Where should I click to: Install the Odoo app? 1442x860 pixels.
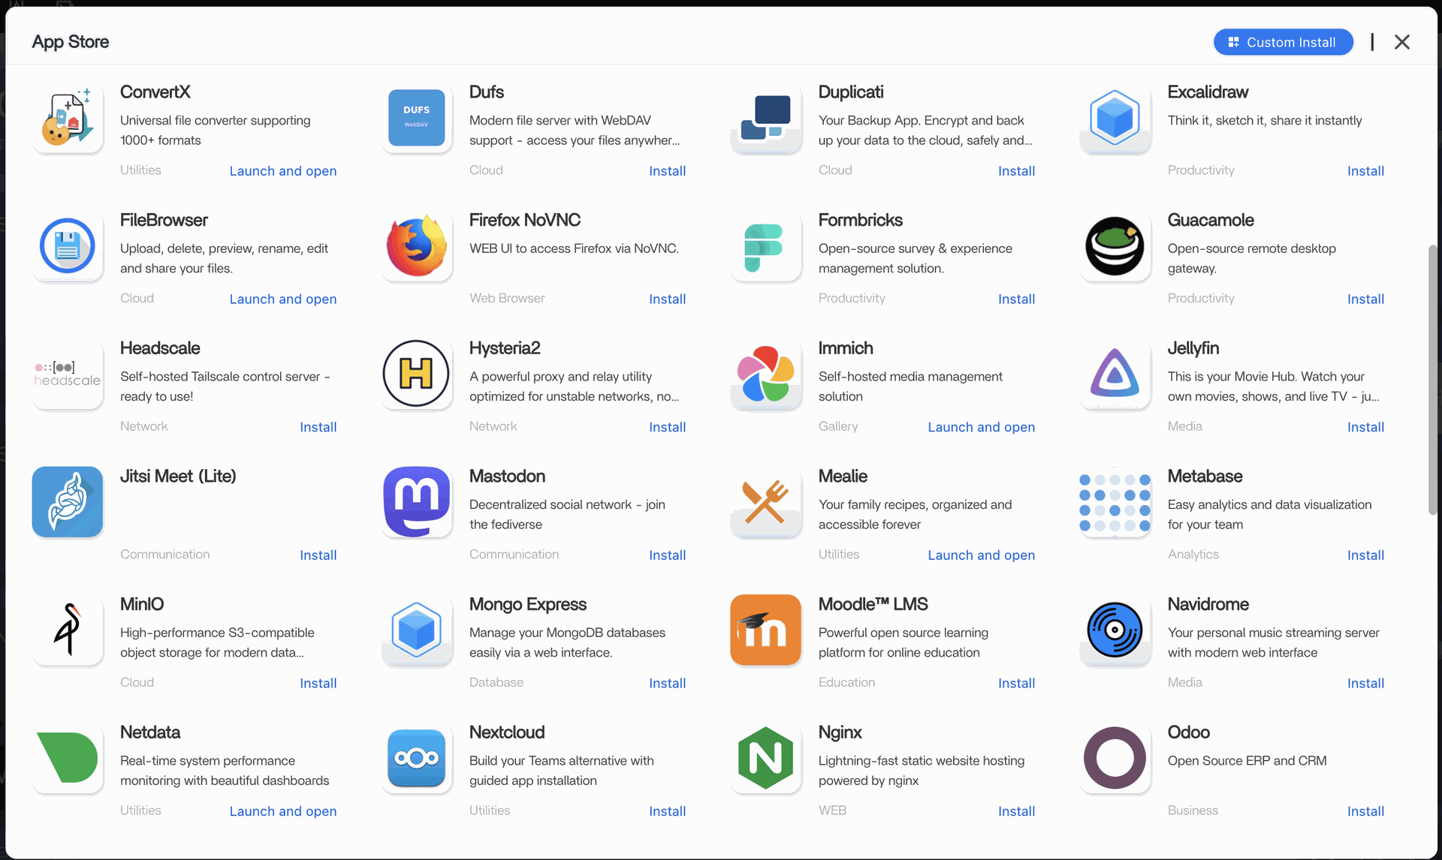coord(1365,811)
